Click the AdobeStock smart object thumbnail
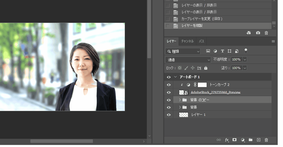 (x=184, y=92)
